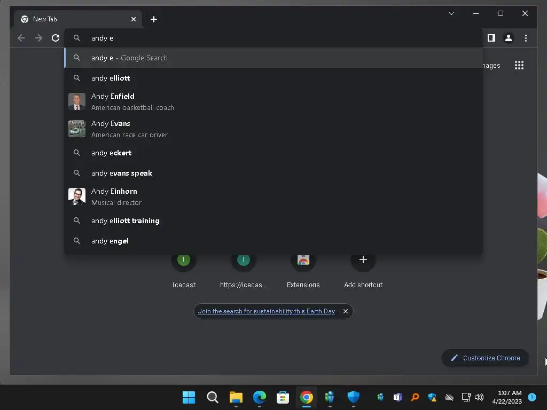This screenshot has width=547, height=410.
Task: Open the Chrome profile avatar menu
Action: [x=509, y=38]
